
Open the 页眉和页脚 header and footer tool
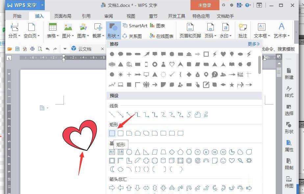click(190, 28)
